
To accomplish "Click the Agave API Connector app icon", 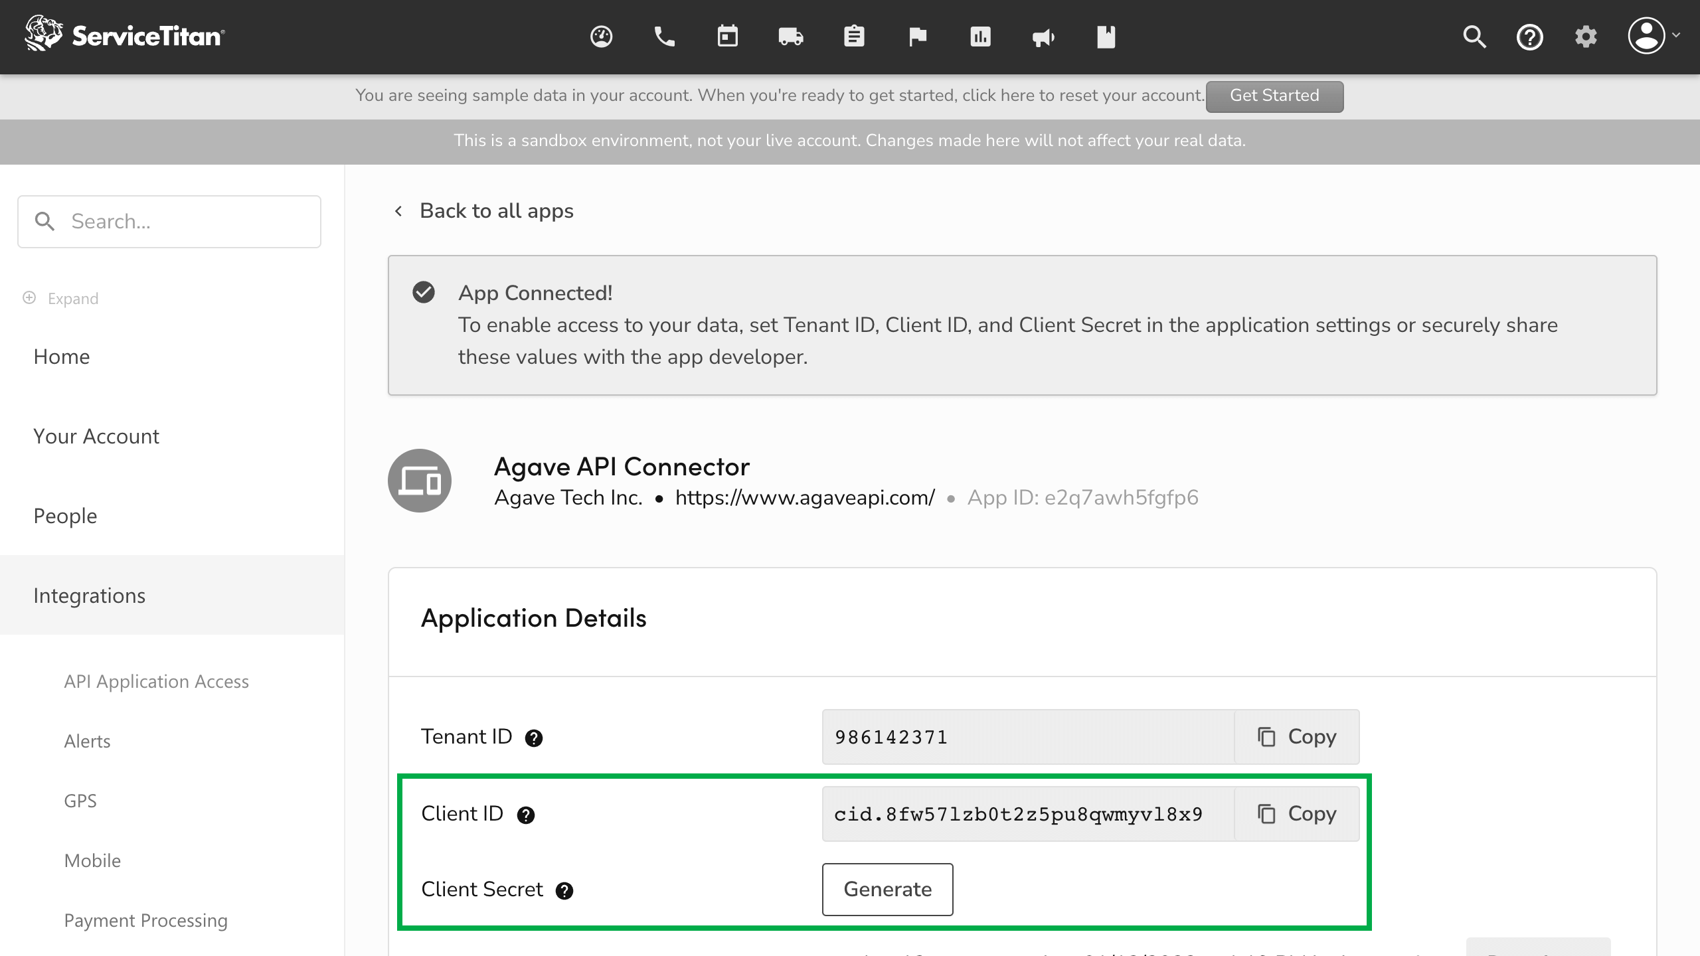I will coord(420,481).
